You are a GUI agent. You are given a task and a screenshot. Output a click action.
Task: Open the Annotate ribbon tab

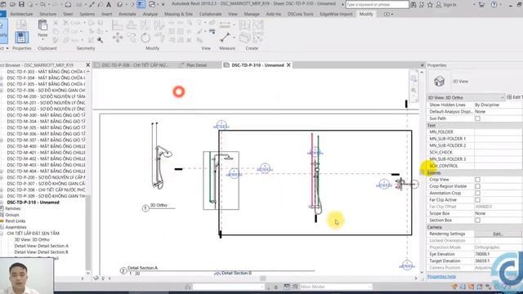[x=127, y=14]
